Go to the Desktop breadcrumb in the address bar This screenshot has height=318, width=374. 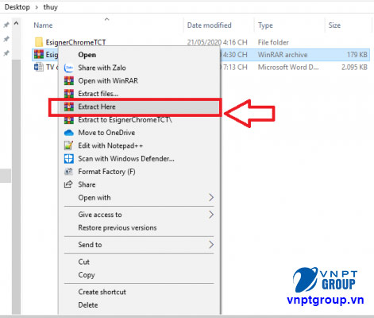(x=17, y=7)
